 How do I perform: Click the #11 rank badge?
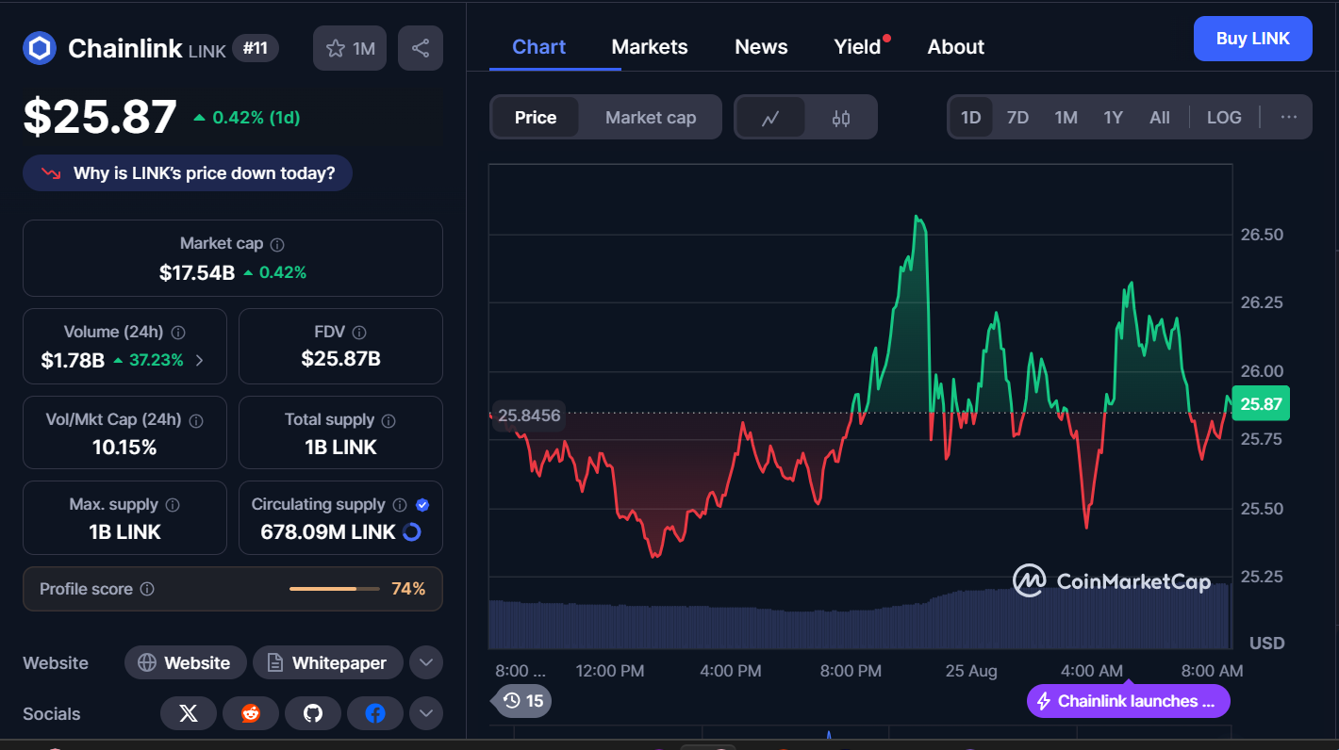coord(256,48)
